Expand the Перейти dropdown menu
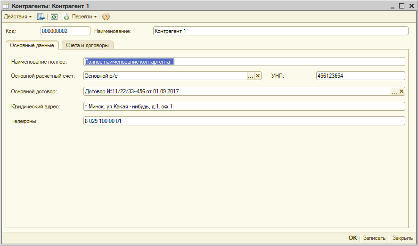This screenshot has width=418, height=246. 84,16
